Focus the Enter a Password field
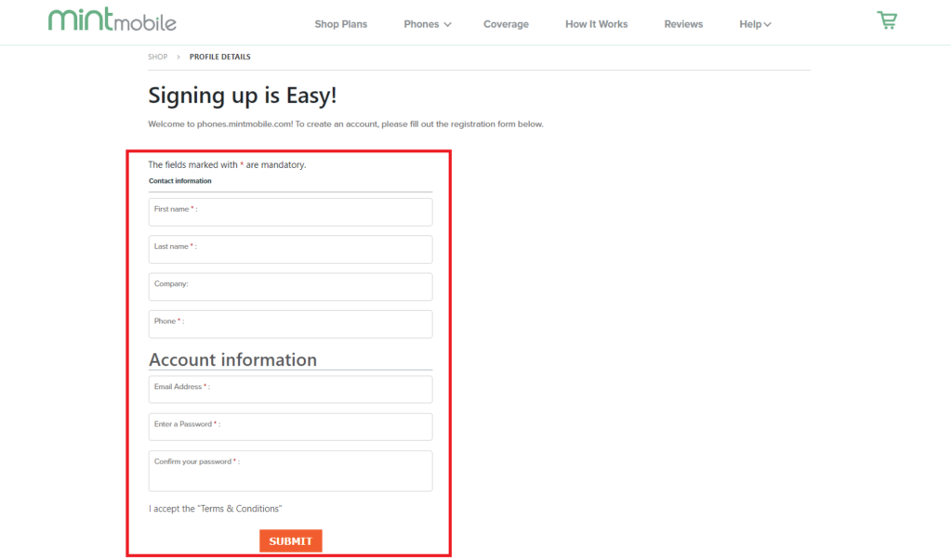This screenshot has width=952, height=559. point(290,427)
